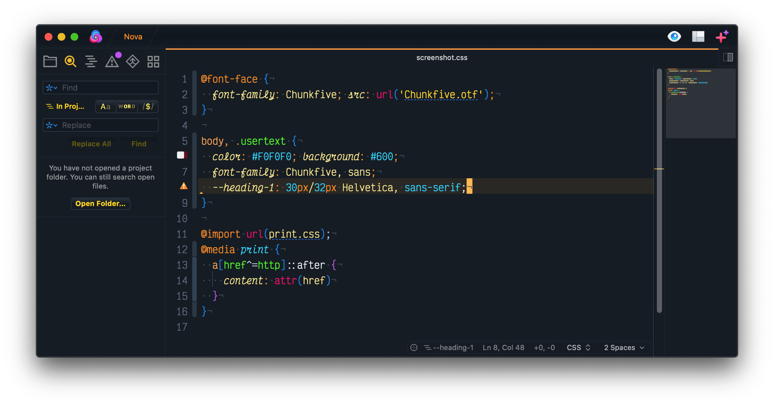Click the 'Chunkfive.otf' url link
Viewport: 774px width, 405px height.
point(441,95)
